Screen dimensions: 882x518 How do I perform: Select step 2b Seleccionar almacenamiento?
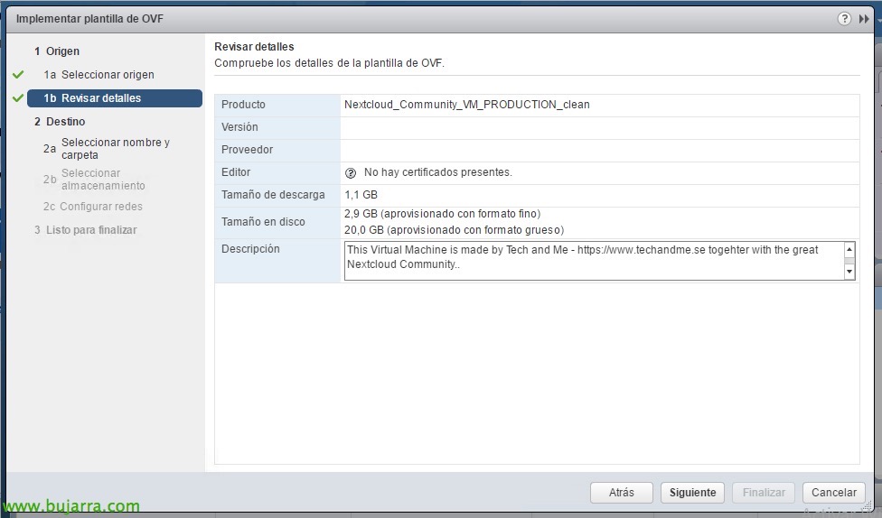(x=95, y=180)
